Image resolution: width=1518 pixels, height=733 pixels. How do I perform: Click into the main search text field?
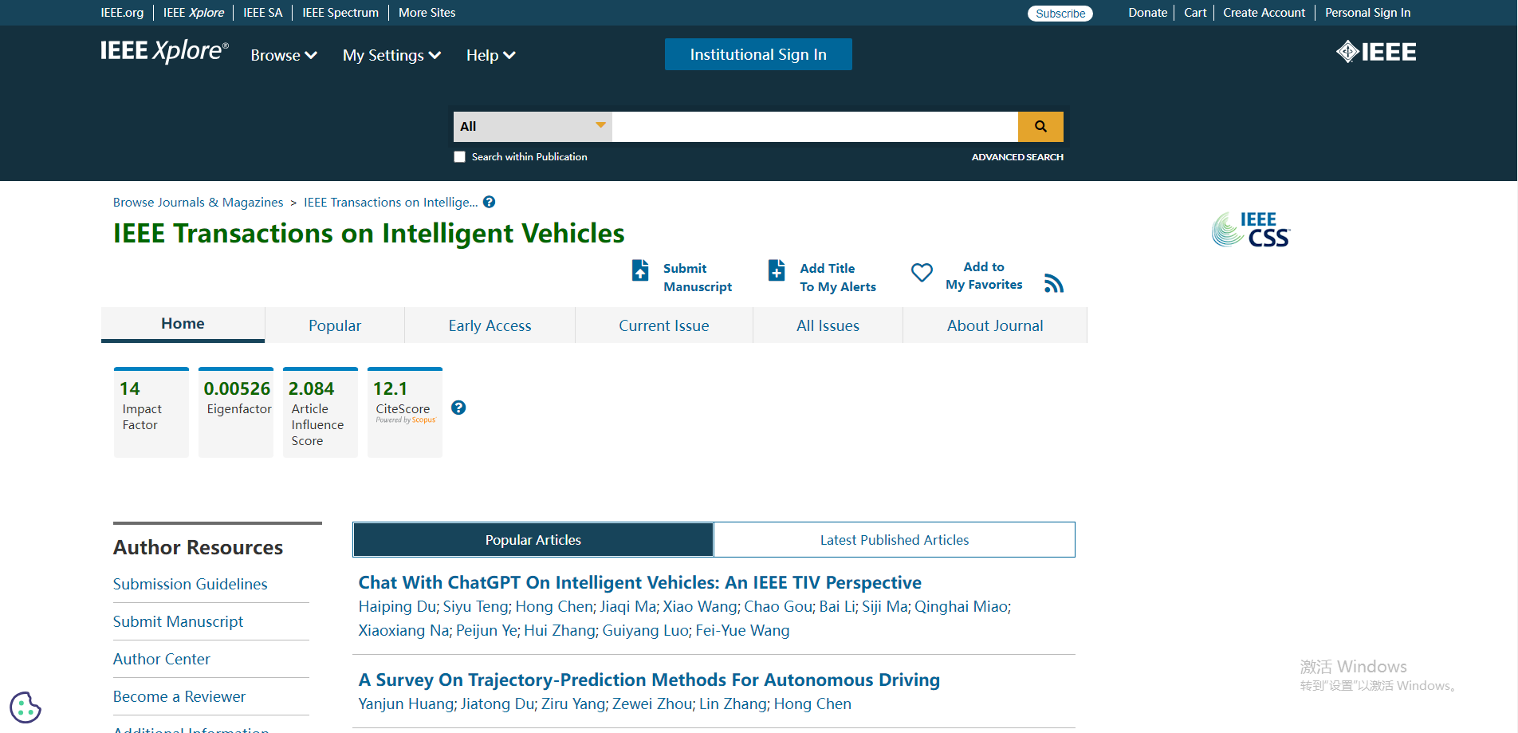(x=814, y=126)
